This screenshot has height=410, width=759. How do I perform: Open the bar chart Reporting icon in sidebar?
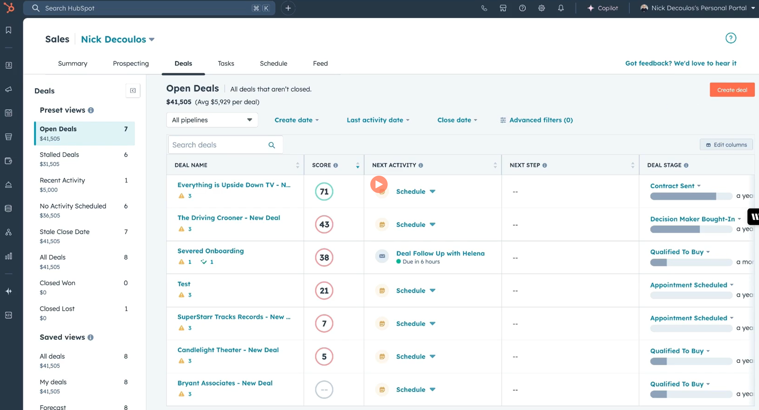(9, 256)
